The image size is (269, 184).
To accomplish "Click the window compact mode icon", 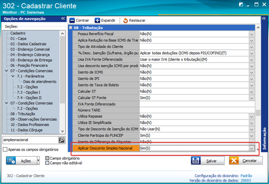I will click(x=241, y=5).
